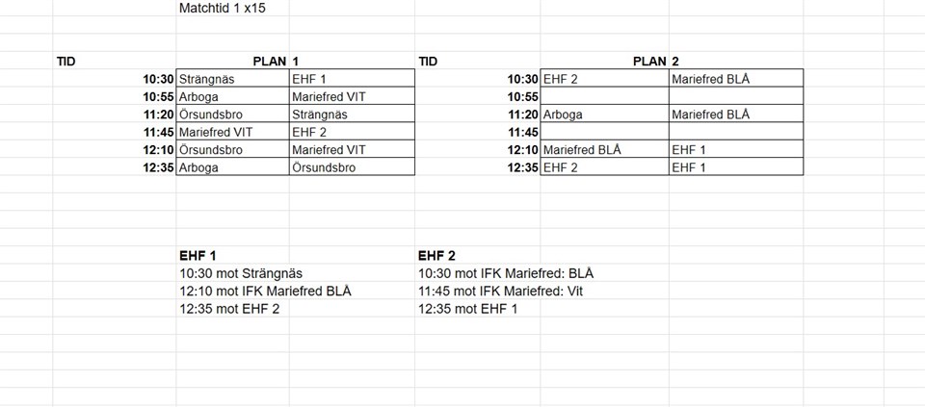Image resolution: width=925 pixels, height=407 pixels.
Task: Click Mariefred BLÅ in PLAN 2's 10:30 row
Action: pyautogui.click(x=710, y=79)
